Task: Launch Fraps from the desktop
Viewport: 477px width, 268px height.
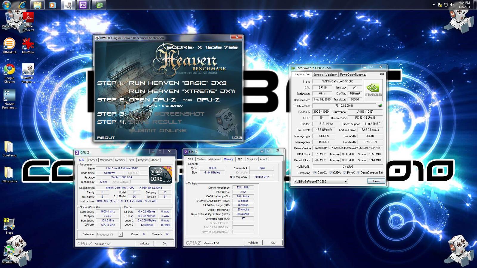Action: [x=9, y=226]
